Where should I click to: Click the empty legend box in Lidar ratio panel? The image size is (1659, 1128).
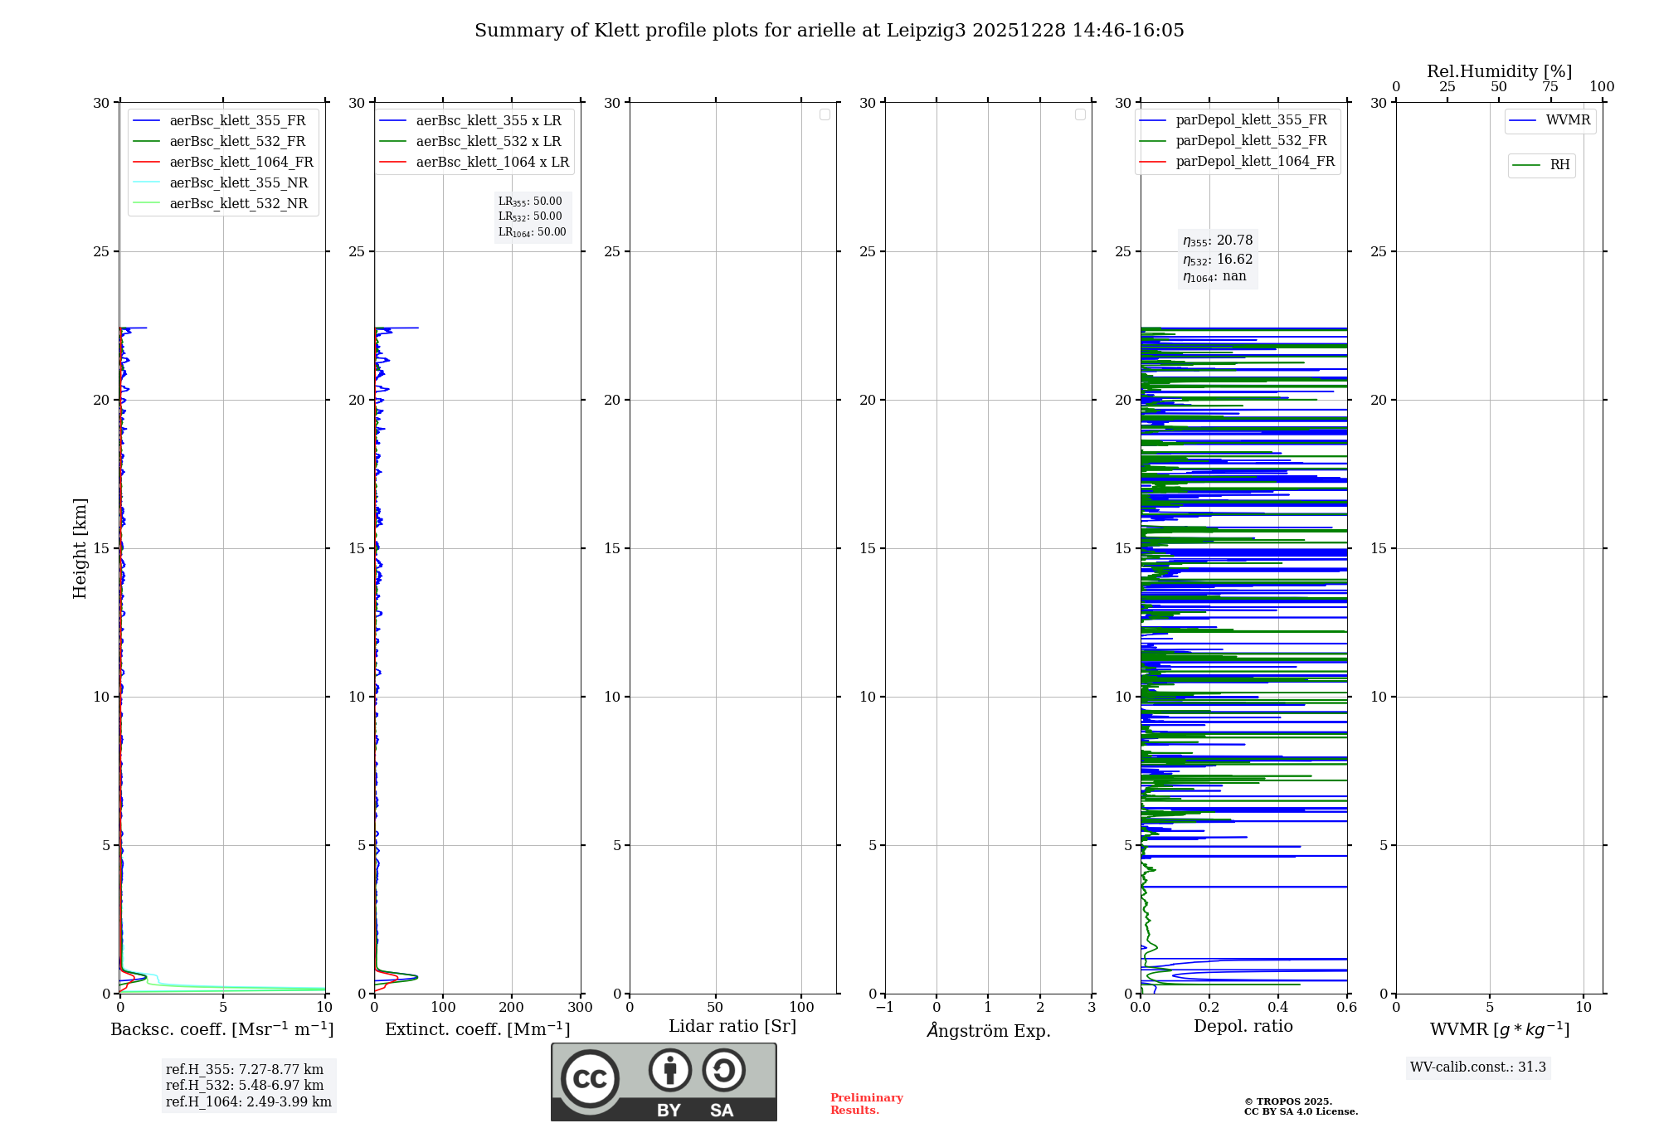tap(825, 114)
